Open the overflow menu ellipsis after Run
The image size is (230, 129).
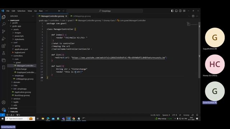pos(46,11)
